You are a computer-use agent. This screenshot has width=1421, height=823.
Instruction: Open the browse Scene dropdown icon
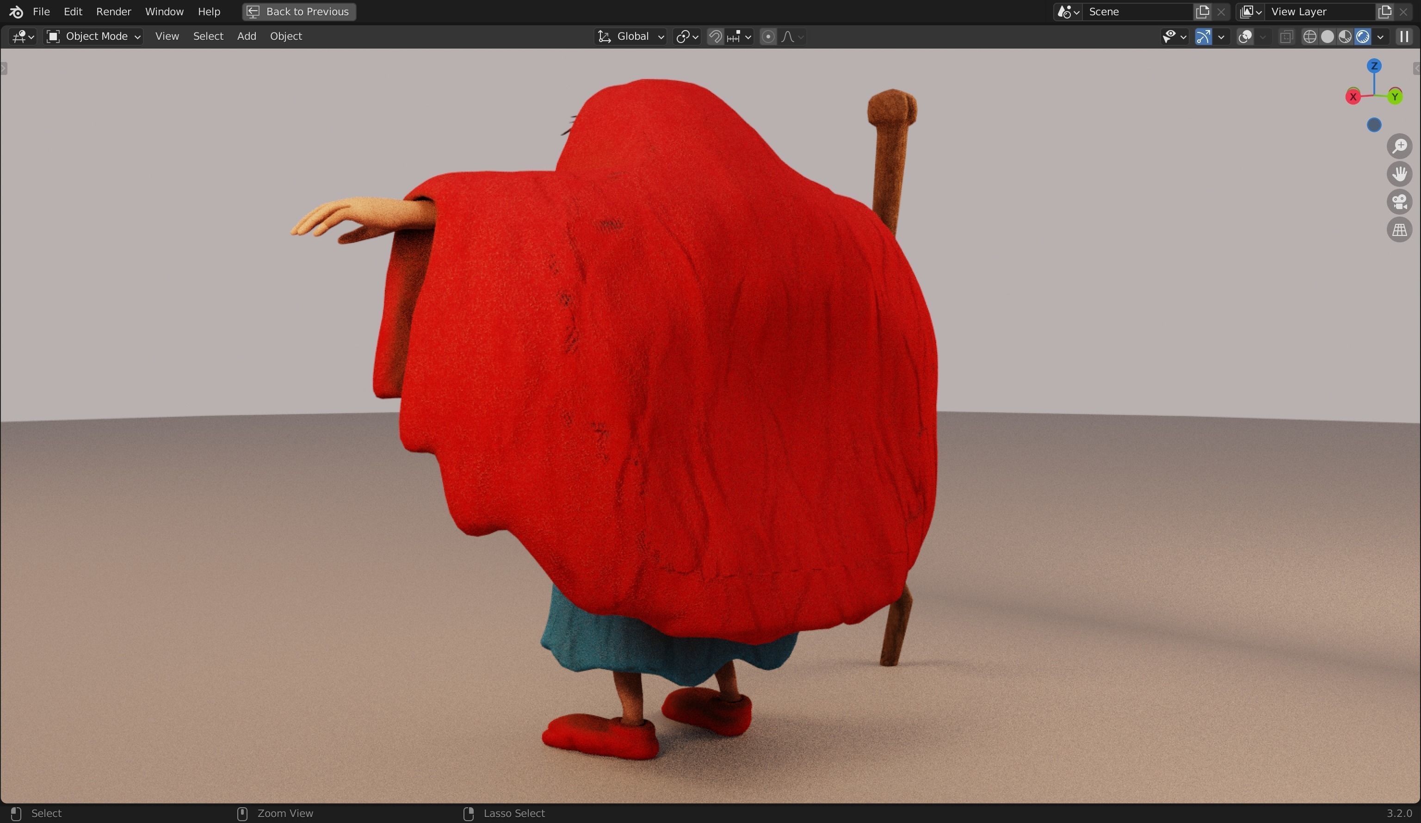(x=1068, y=12)
